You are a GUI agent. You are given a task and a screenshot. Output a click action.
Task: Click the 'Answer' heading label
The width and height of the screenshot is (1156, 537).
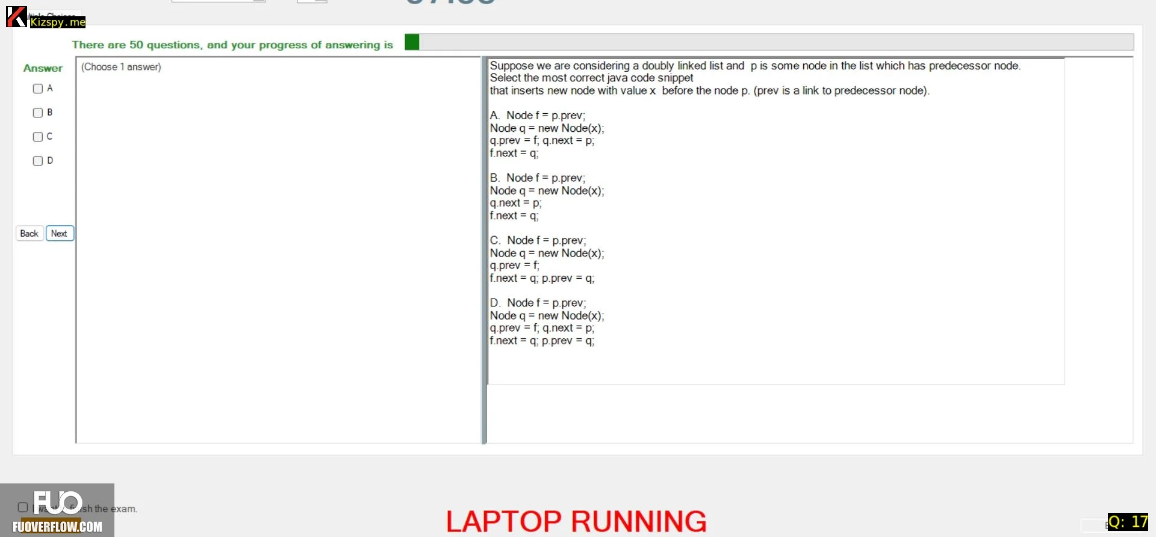pyautogui.click(x=43, y=68)
